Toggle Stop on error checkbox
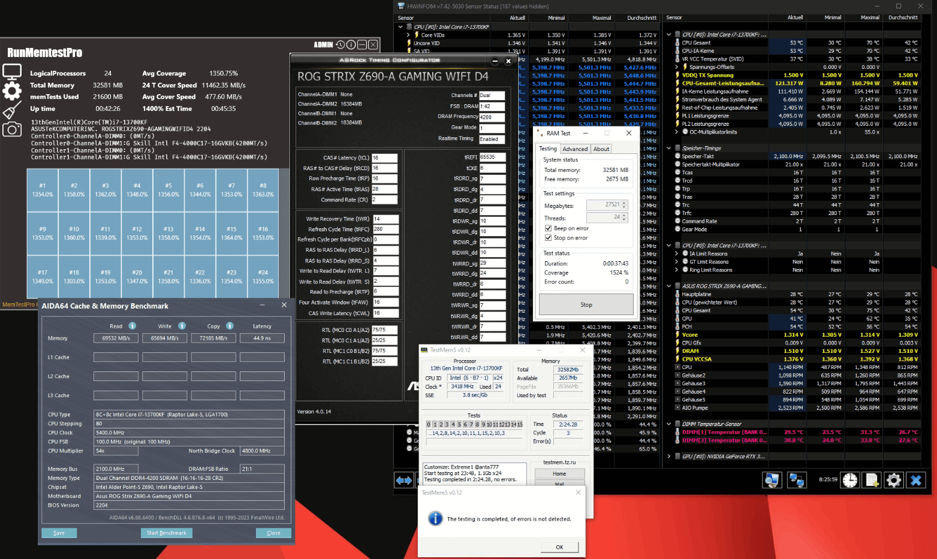937x559 pixels. (x=548, y=238)
